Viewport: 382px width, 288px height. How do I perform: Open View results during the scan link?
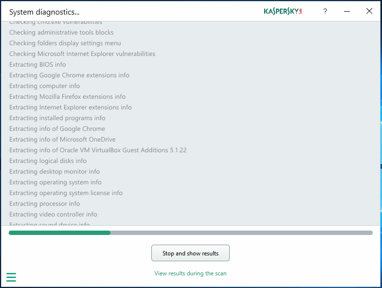190,273
